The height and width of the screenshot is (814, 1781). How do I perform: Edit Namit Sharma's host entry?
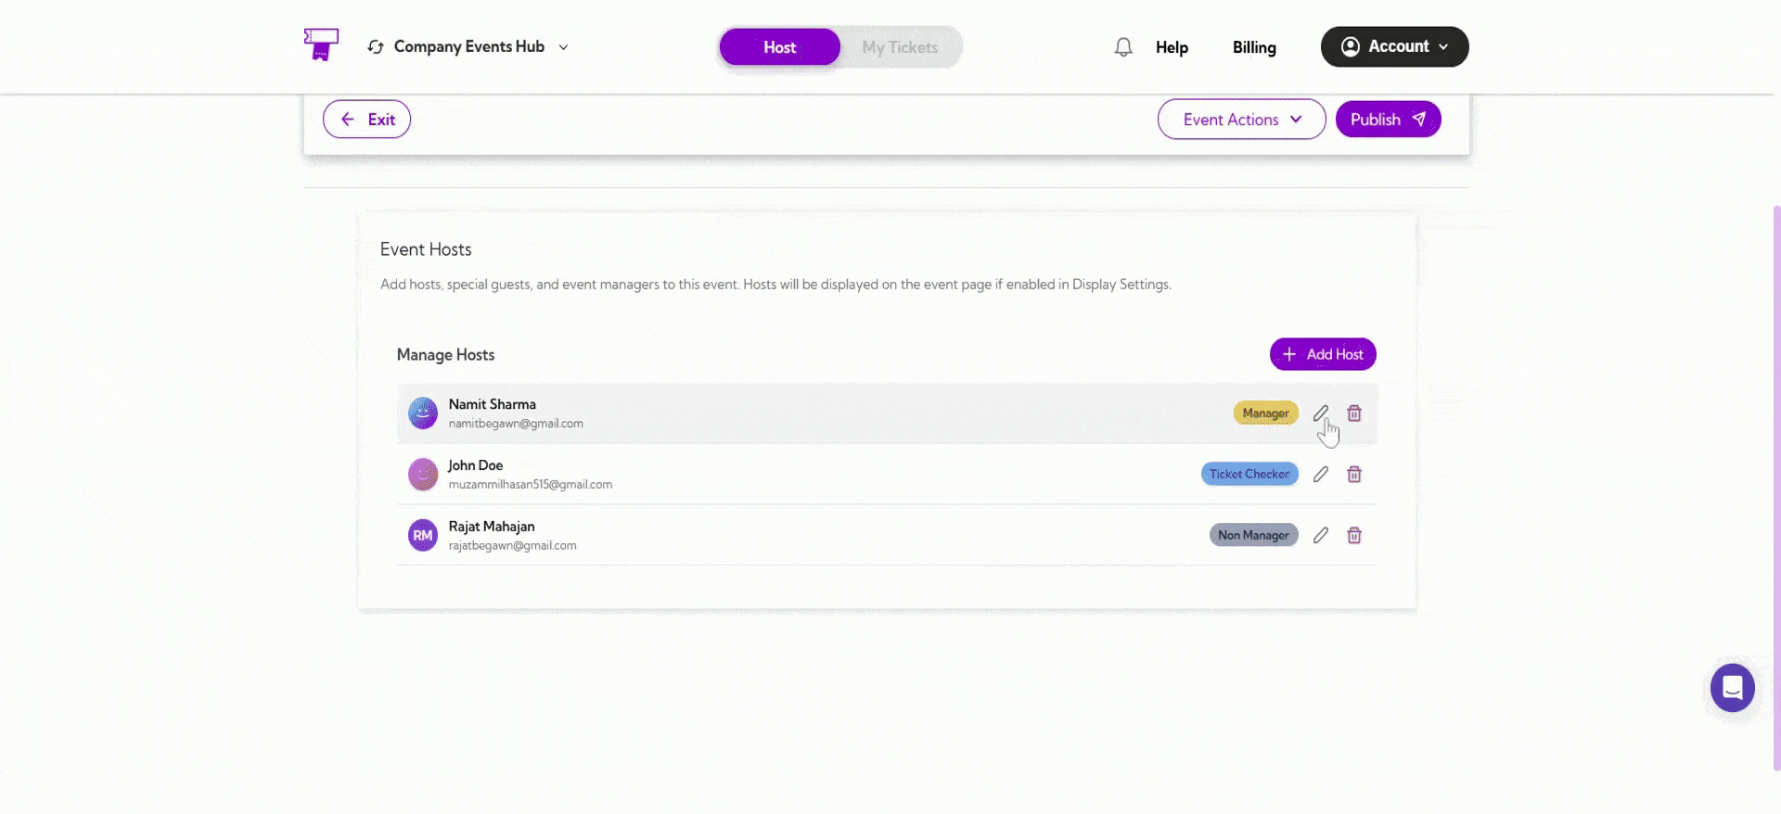pos(1321,413)
